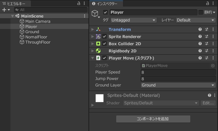Viewport: 218px width, 131px height.
Task: Open the Rigidbody 2D help icon
Action: point(200,51)
